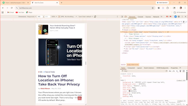Expand the background shorthand property
Screen dimensions: 188x106
click(133, 82)
